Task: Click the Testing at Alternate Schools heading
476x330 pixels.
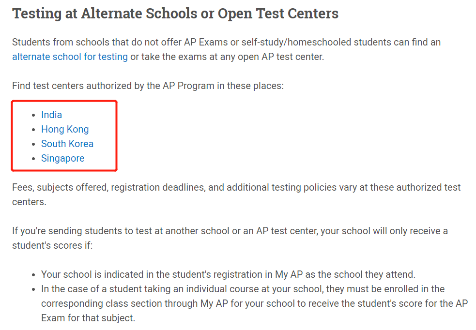Action: coord(175,14)
